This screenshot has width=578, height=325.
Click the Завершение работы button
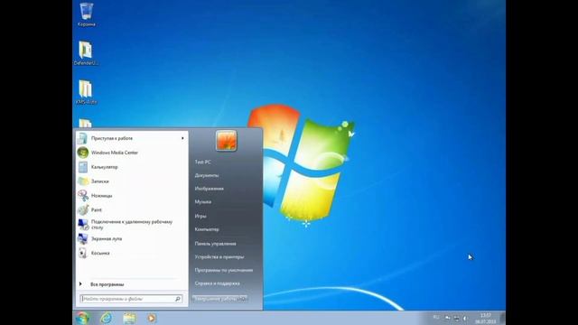click(217, 299)
